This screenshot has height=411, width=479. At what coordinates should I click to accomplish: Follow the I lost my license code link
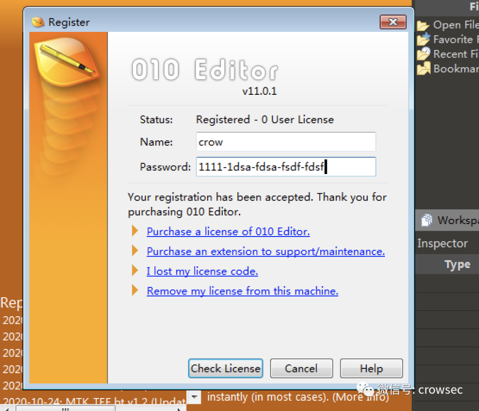point(202,271)
